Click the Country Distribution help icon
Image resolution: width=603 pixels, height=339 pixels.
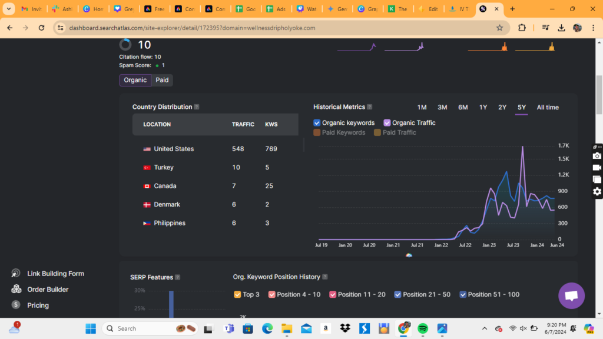click(197, 107)
